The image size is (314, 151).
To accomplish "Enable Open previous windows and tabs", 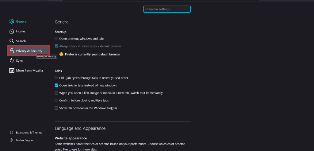I will click(x=56, y=39).
